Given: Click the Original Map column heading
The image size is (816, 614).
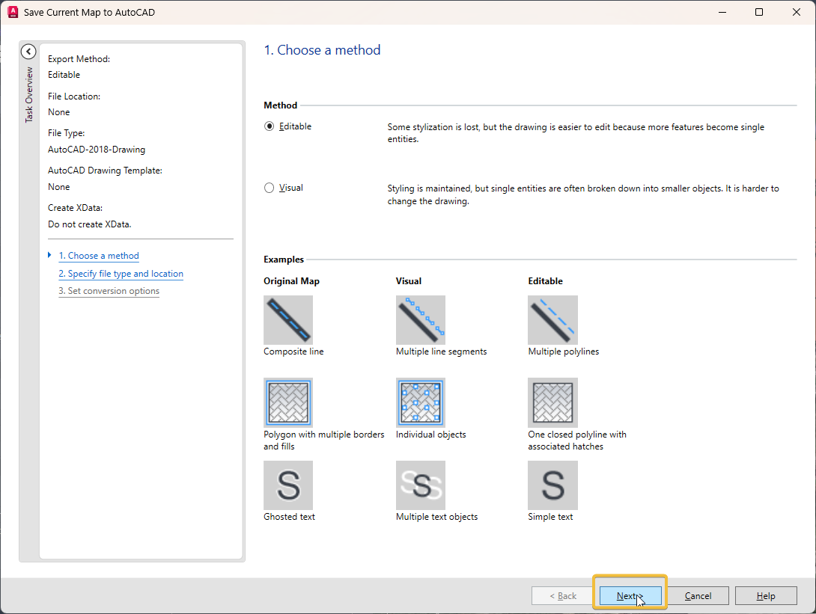Looking at the screenshot, I should pos(291,280).
